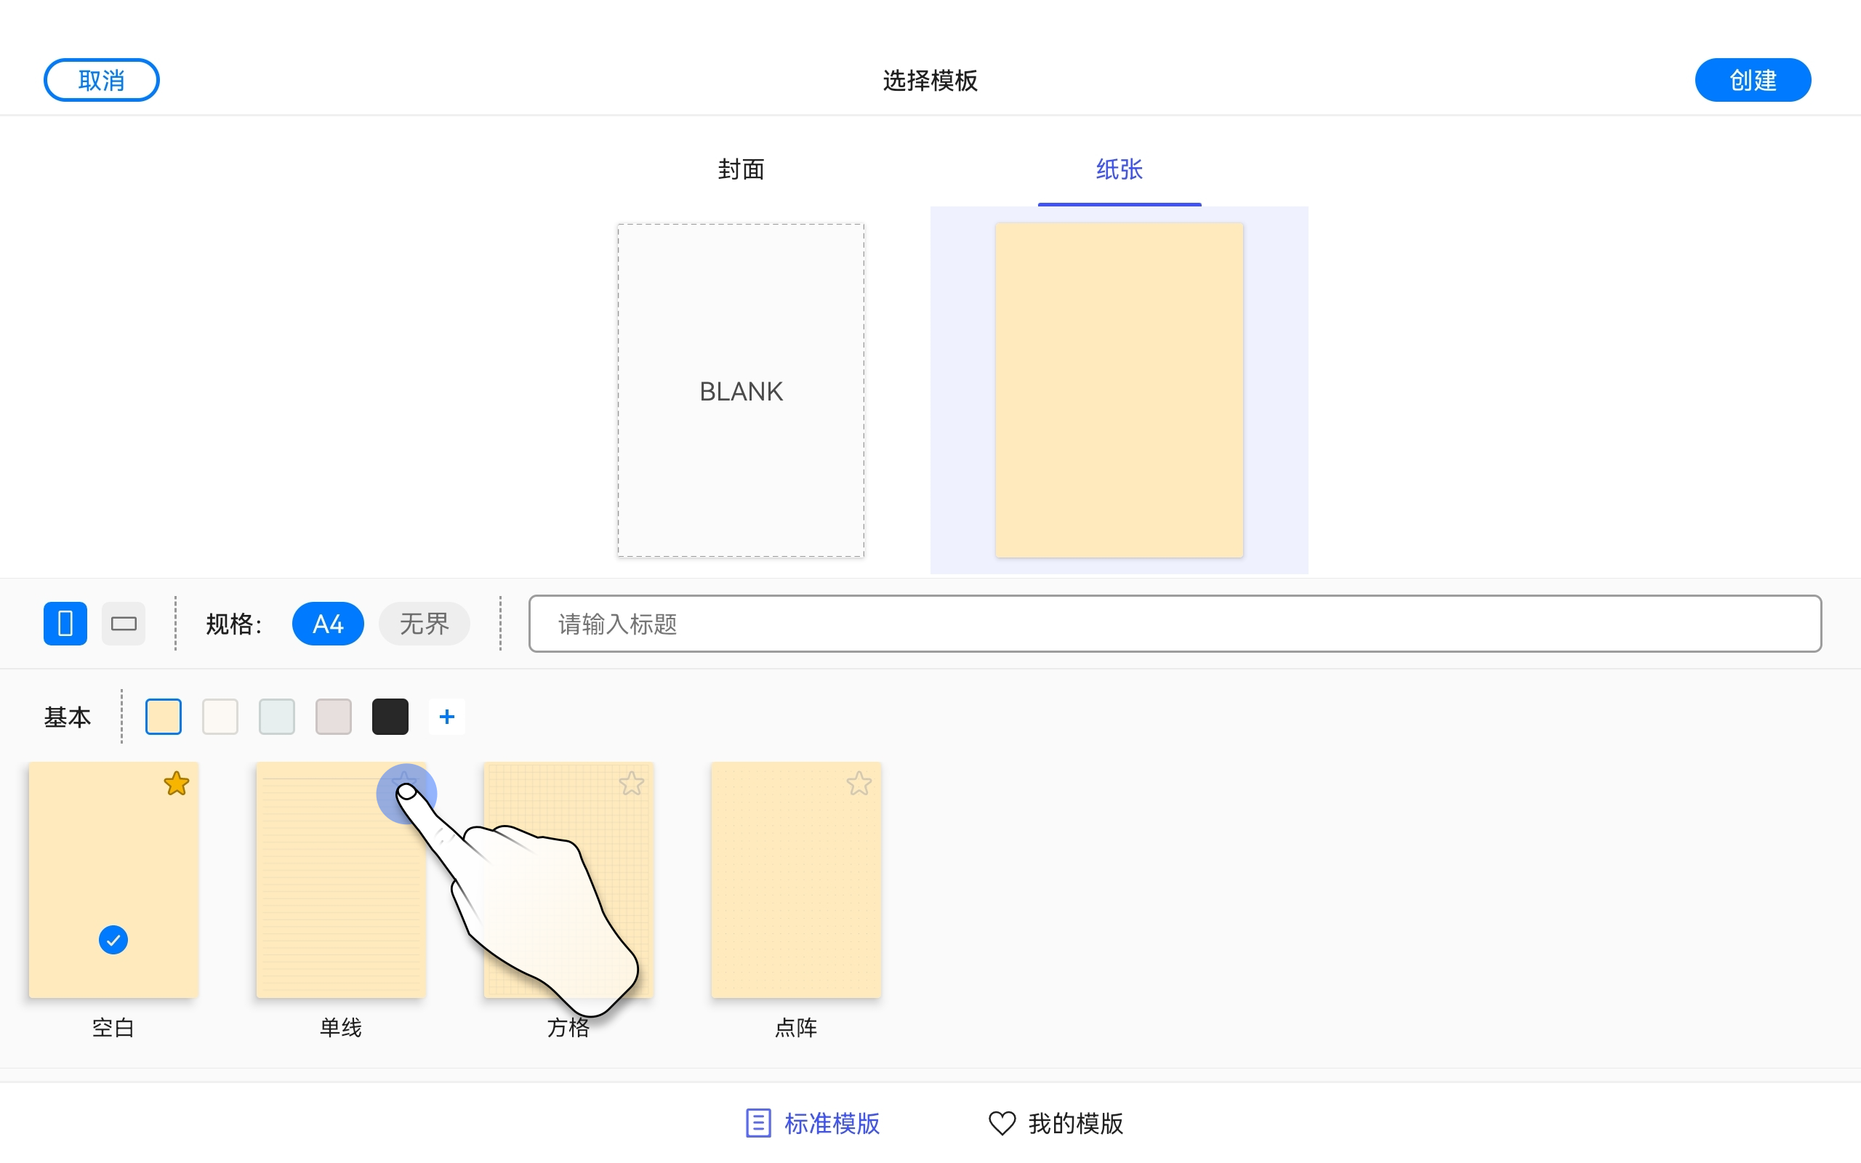Favorite the 点阵 template star
The height and width of the screenshot is (1163, 1861).
[x=859, y=784]
